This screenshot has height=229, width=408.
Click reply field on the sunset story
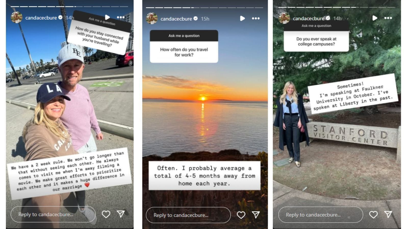tap(188, 215)
